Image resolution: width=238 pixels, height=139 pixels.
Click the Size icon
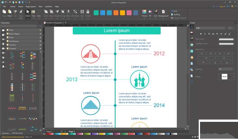click(82, 12)
